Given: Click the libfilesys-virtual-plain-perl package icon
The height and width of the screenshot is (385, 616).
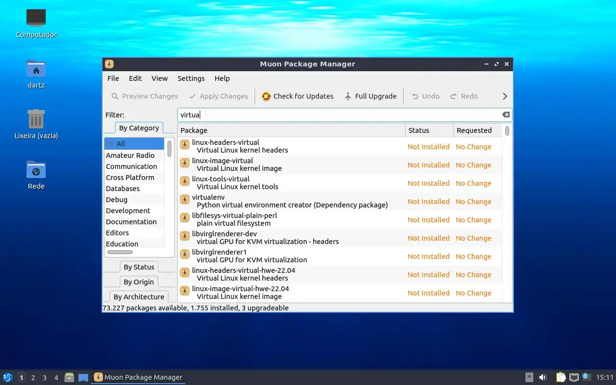Looking at the screenshot, I should coord(185,218).
